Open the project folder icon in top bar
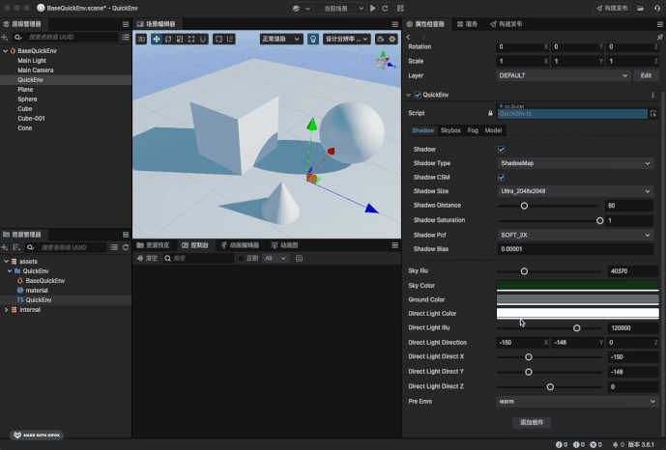Image resolution: width=666 pixels, height=450 pixels. [x=640, y=8]
